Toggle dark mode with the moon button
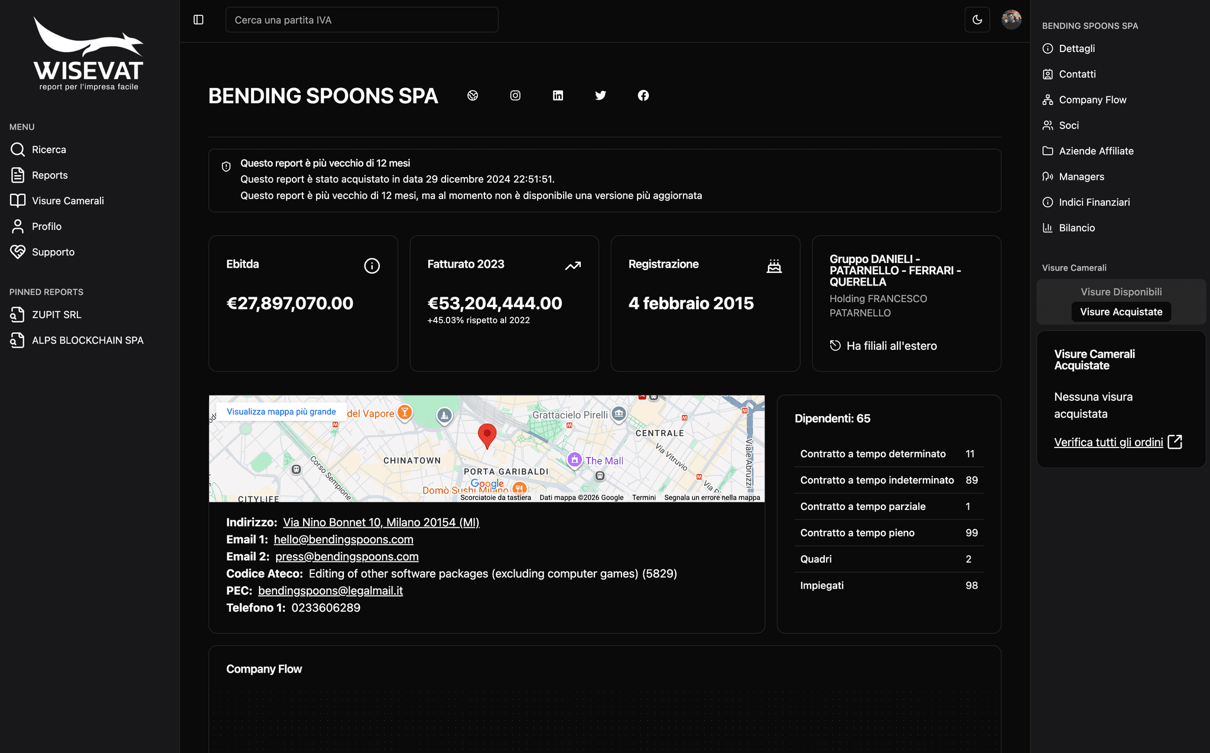Image resolution: width=1210 pixels, height=753 pixels. [977, 20]
